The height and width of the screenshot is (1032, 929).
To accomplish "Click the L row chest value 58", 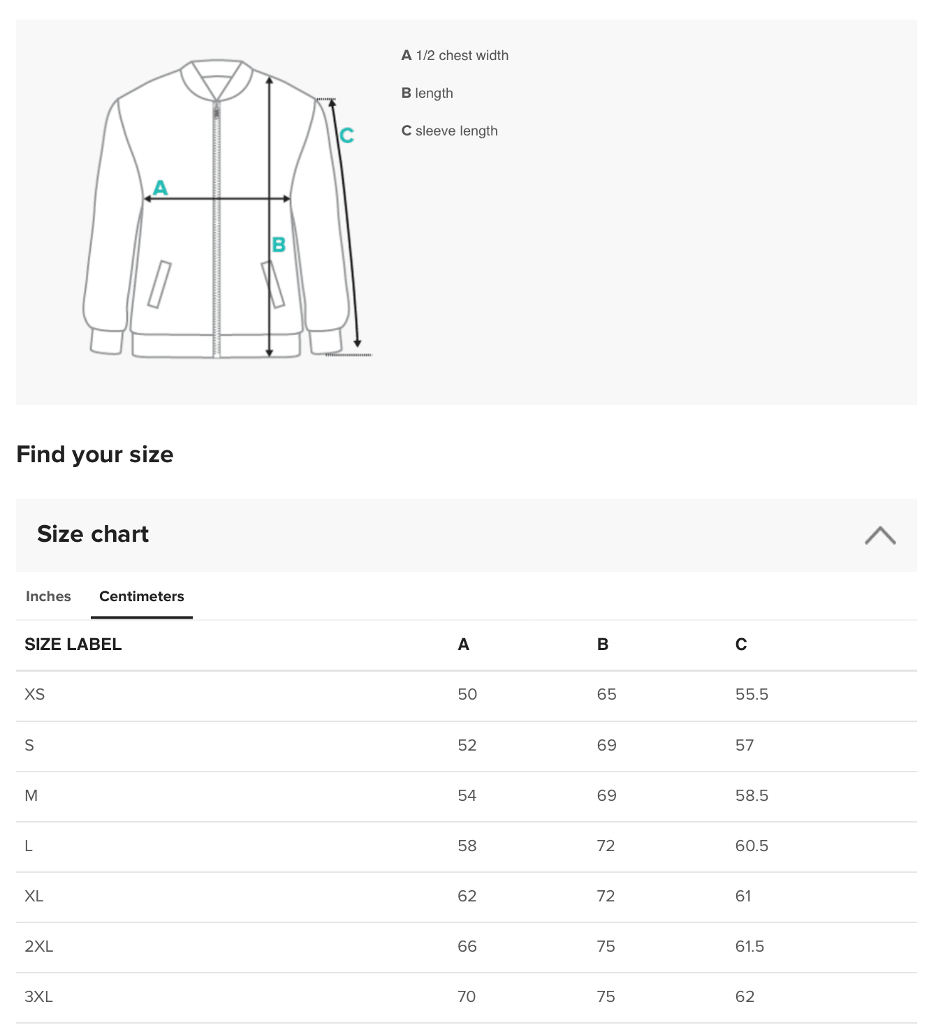I will [467, 846].
